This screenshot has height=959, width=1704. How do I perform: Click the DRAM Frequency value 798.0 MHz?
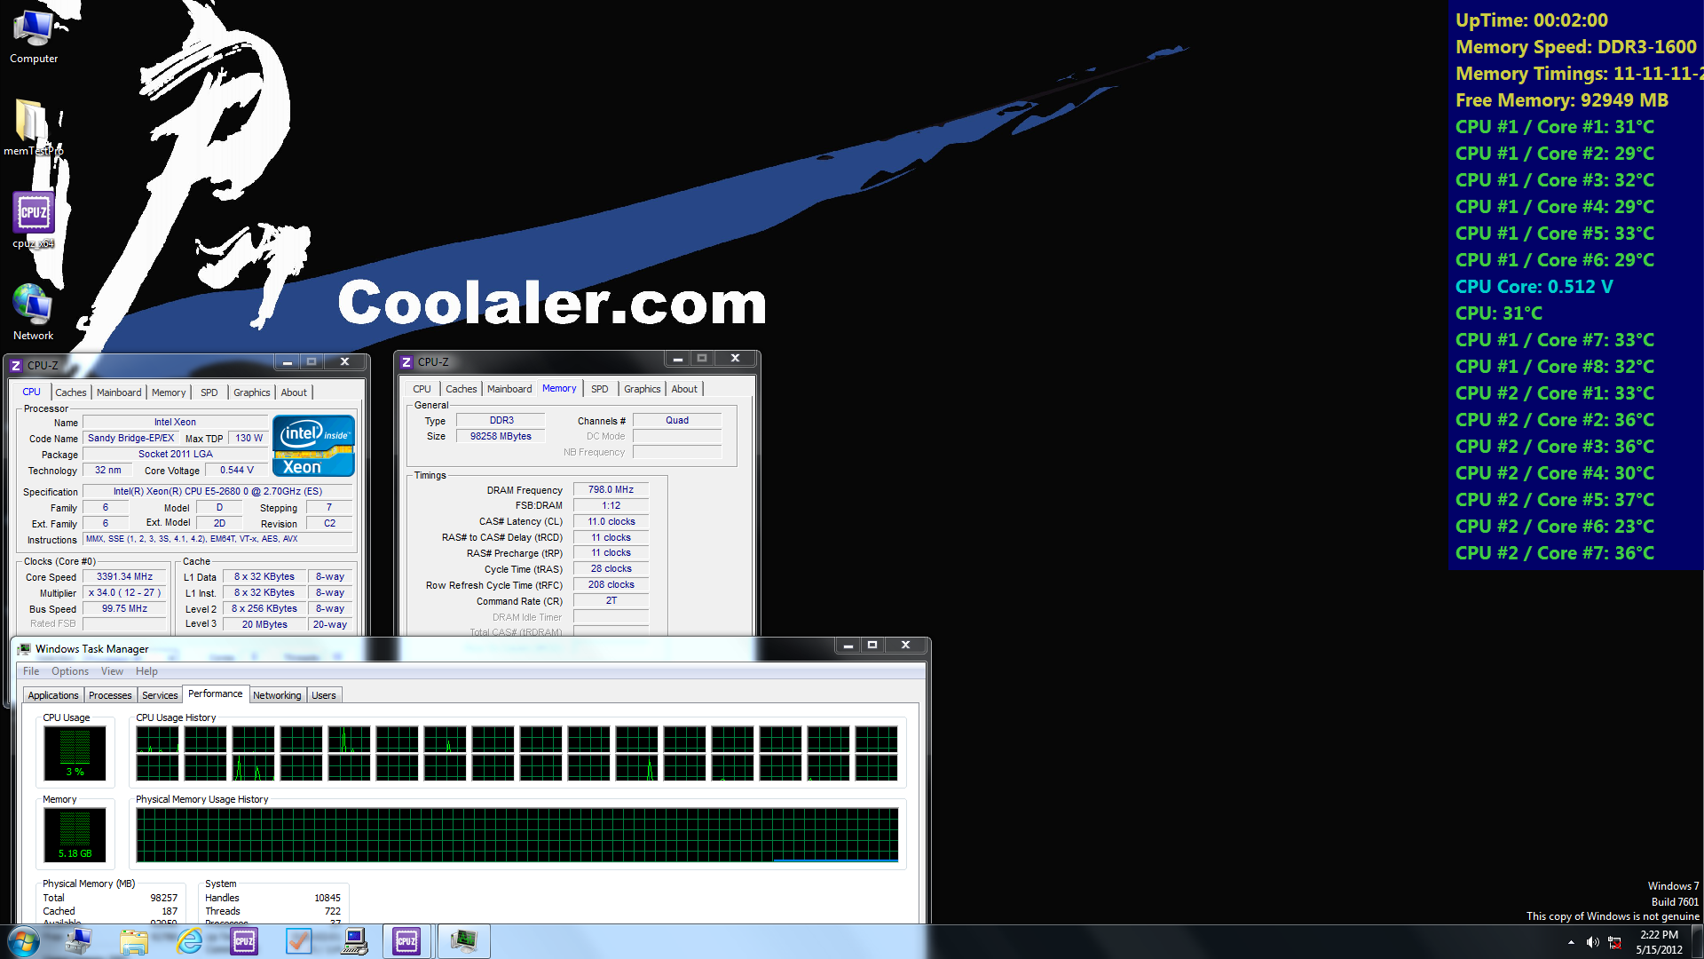[x=611, y=490]
